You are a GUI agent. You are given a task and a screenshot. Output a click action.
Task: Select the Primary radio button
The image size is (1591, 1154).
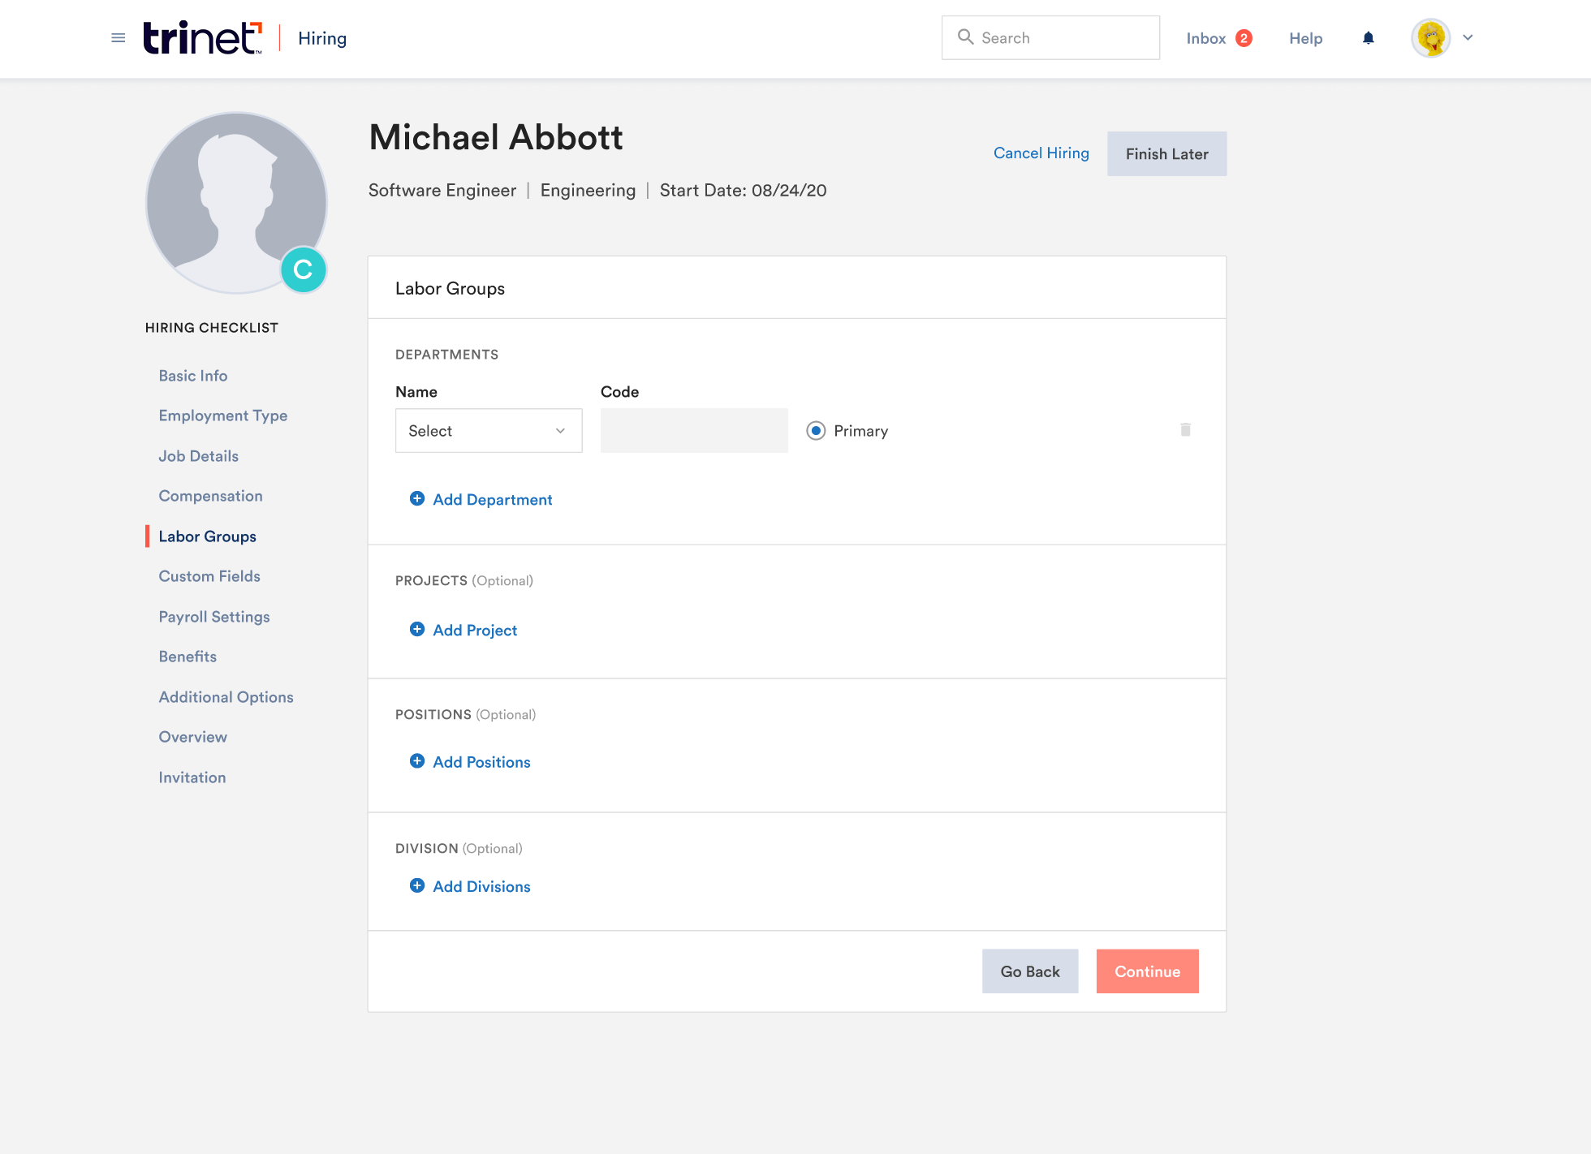click(816, 431)
